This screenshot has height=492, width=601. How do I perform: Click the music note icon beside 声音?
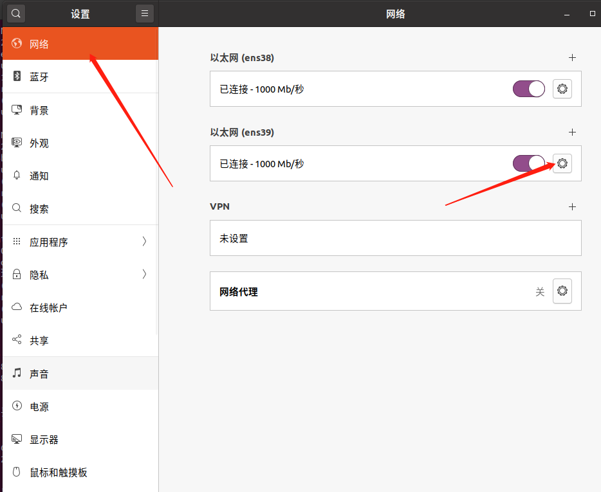tap(17, 373)
